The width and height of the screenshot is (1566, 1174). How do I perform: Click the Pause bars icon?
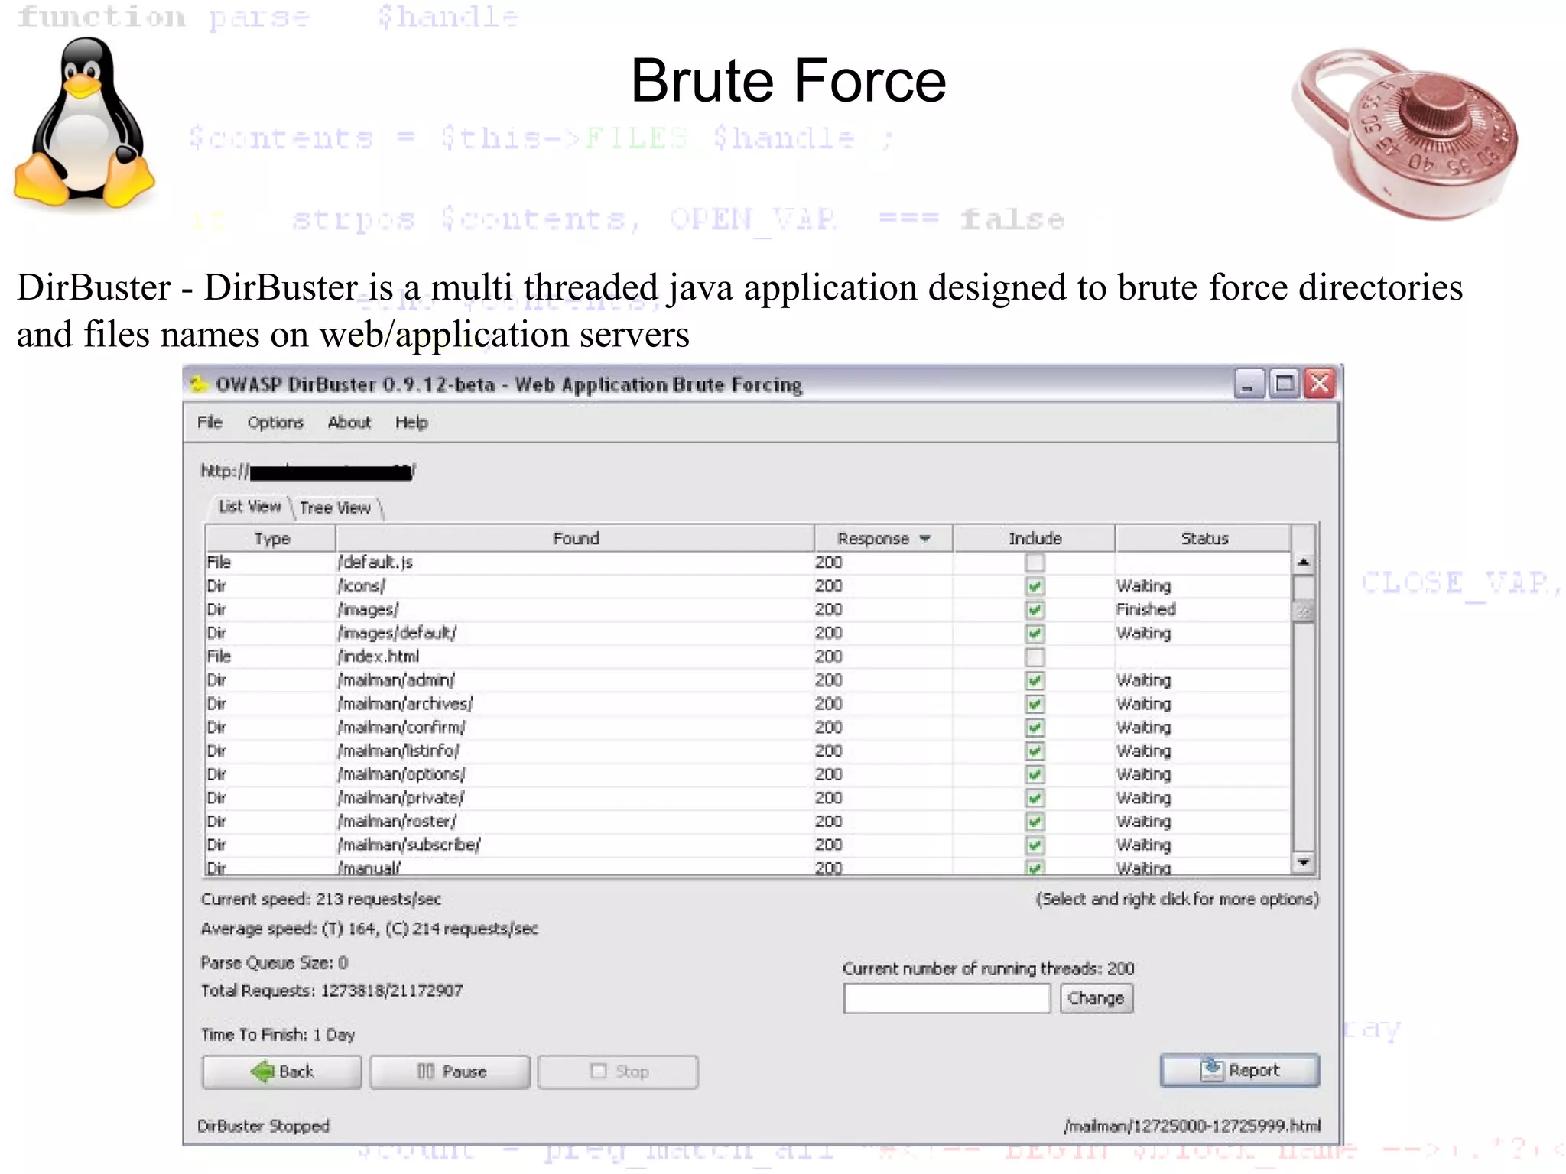tap(426, 1072)
